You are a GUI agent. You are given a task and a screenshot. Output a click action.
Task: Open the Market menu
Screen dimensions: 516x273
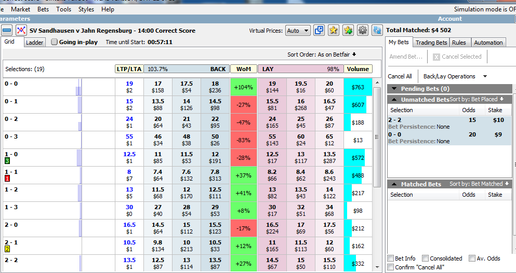click(x=20, y=9)
